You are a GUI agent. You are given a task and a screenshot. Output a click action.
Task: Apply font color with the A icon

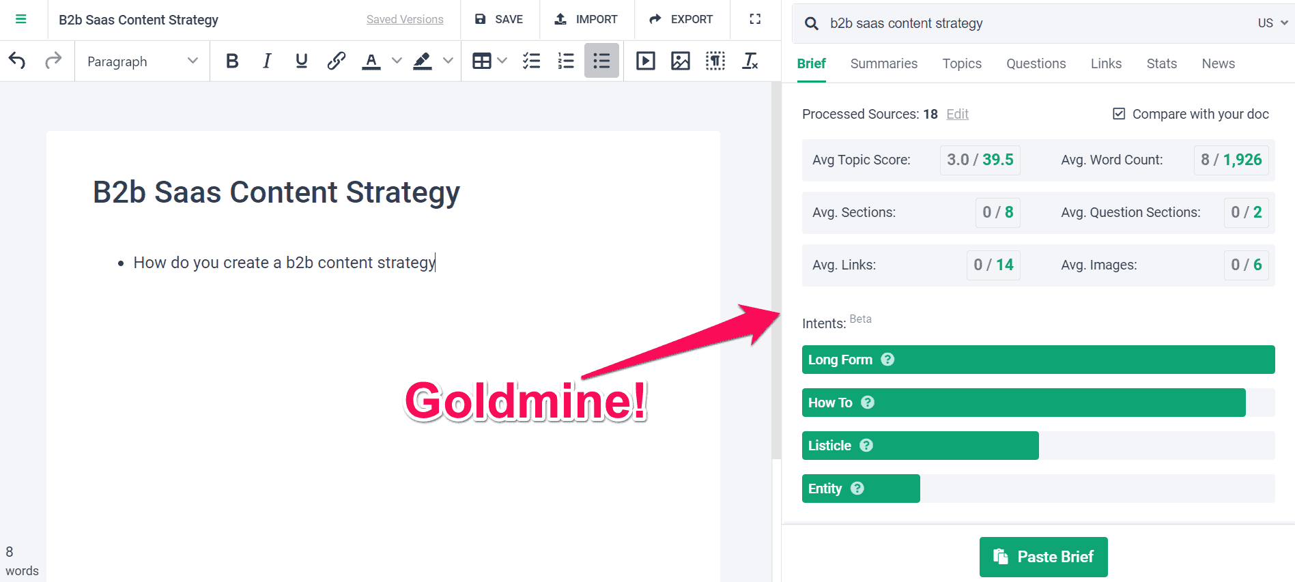point(371,61)
